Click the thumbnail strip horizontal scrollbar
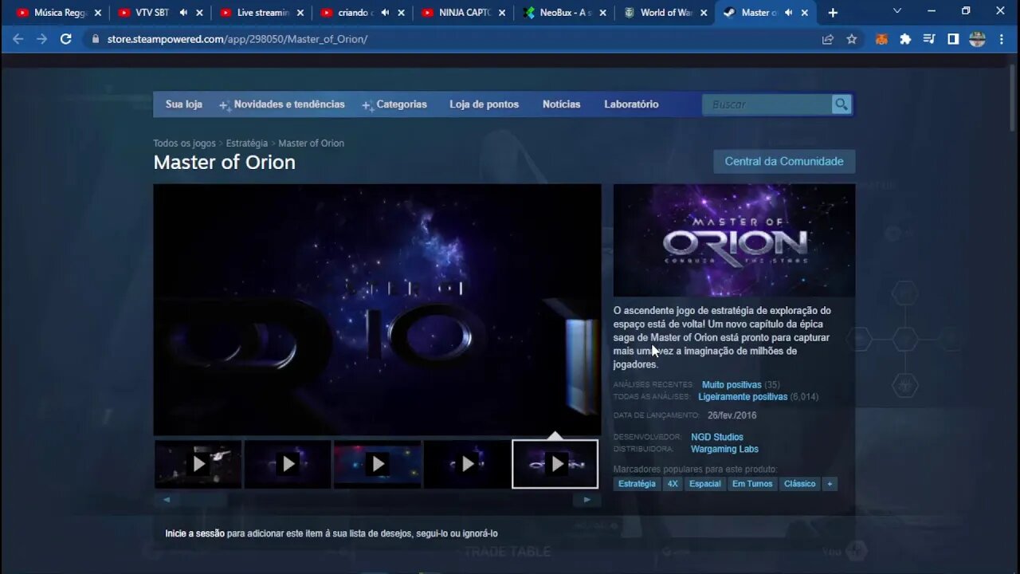1020x574 pixels. click(377, 500)
